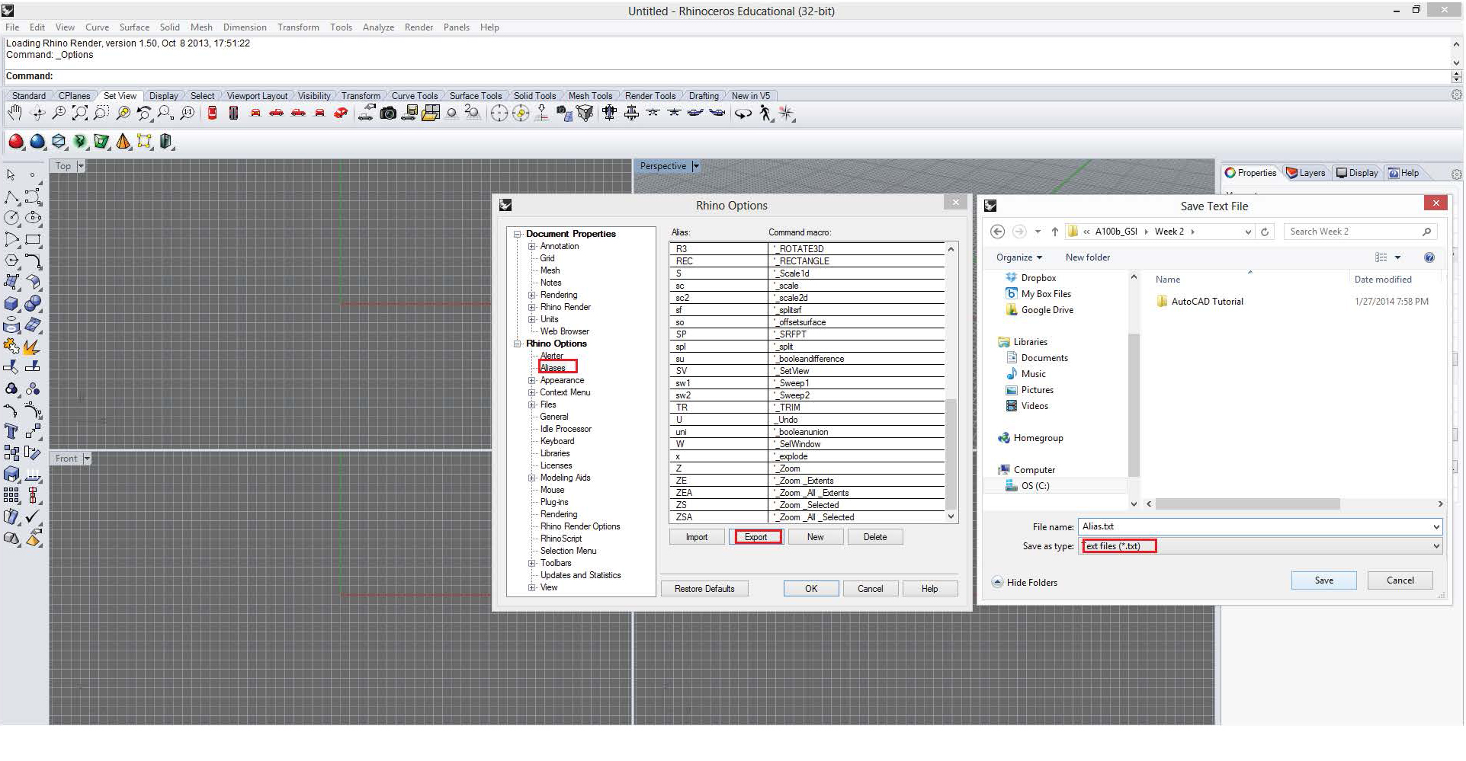Switch to the CPlanes toolbar tab

[74, 96]
